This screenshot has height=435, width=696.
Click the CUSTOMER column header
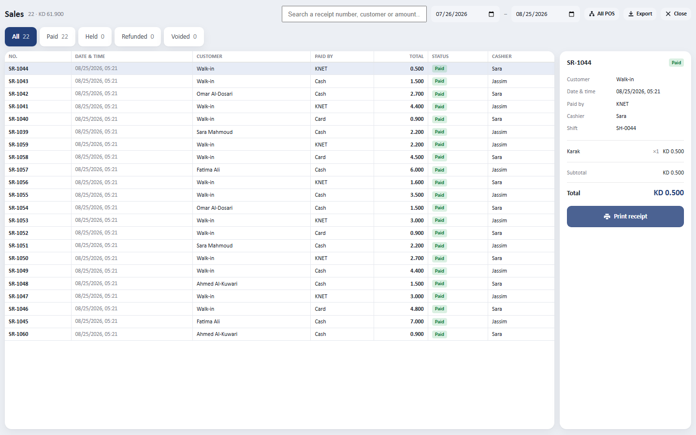pos(251,57)
